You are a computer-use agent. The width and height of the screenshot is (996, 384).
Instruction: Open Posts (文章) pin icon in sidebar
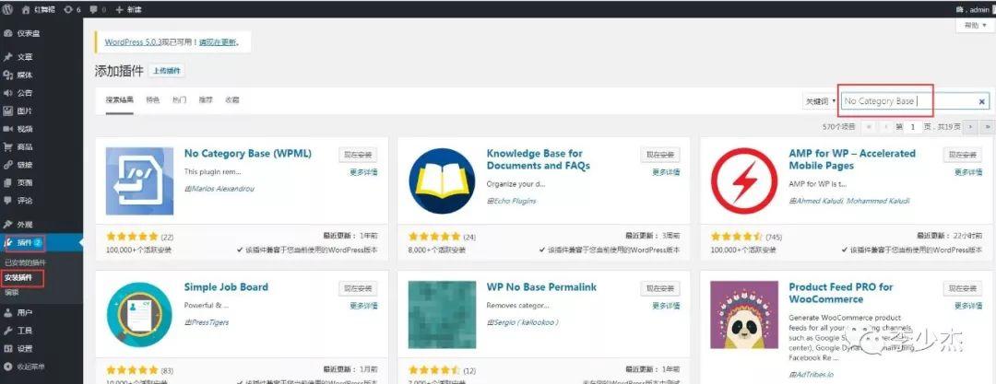click(7, 56)
